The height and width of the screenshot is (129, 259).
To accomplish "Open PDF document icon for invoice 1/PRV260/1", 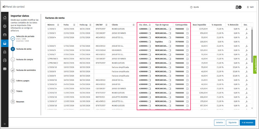I will click(247, 59).
